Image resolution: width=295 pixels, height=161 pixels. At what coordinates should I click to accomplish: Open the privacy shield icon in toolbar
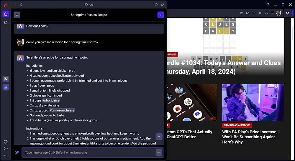click(254, 13)
